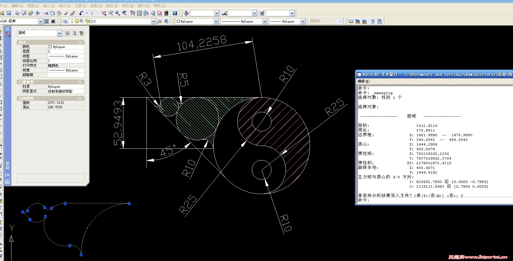Open the 帮助(H) menu
Viewport: 513px width, 261px height.
[x=160, y=6]
